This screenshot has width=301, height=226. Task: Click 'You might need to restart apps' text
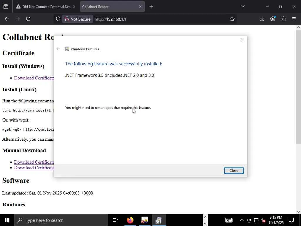tap(108, 108)
